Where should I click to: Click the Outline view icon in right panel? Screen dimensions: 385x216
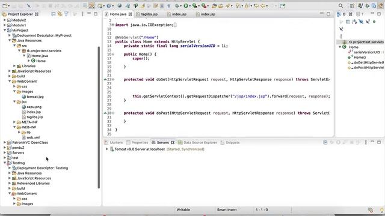(x=339, y=14)
